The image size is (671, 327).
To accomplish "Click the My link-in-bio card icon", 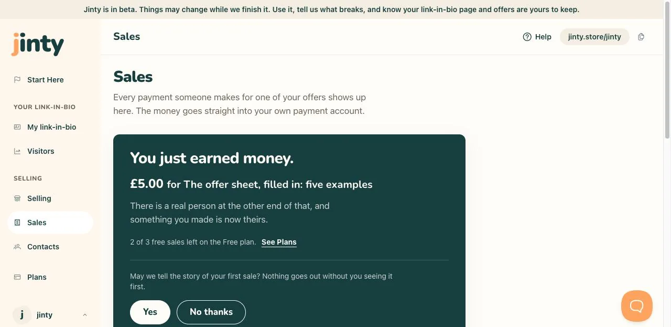I will 17,127.
